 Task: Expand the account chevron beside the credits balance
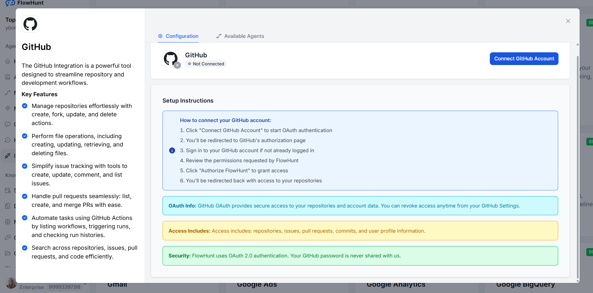point(85,284)
